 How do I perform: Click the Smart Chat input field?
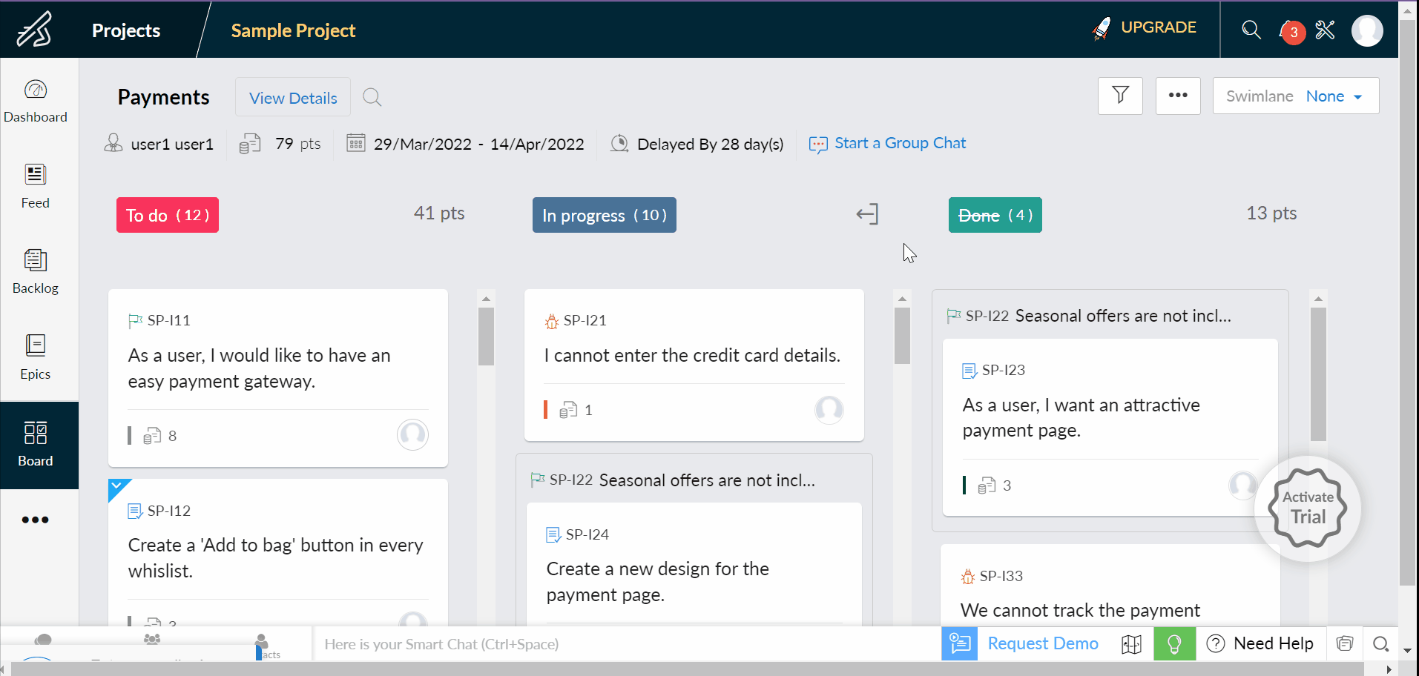pos(627,644)
